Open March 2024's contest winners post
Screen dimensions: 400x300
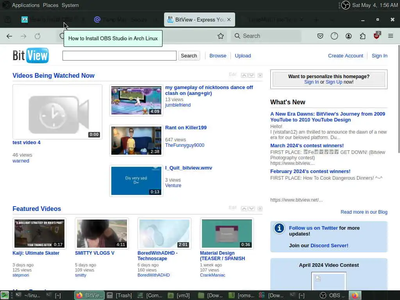(307, 145)
